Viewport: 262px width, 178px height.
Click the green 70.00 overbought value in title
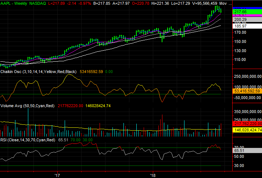[75, 140]
